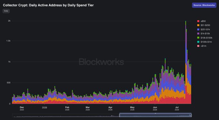This screenshot has width=219, height=120.
Task: Toggle the $10k-$100k legend series
Action: (x=205, y=38)
